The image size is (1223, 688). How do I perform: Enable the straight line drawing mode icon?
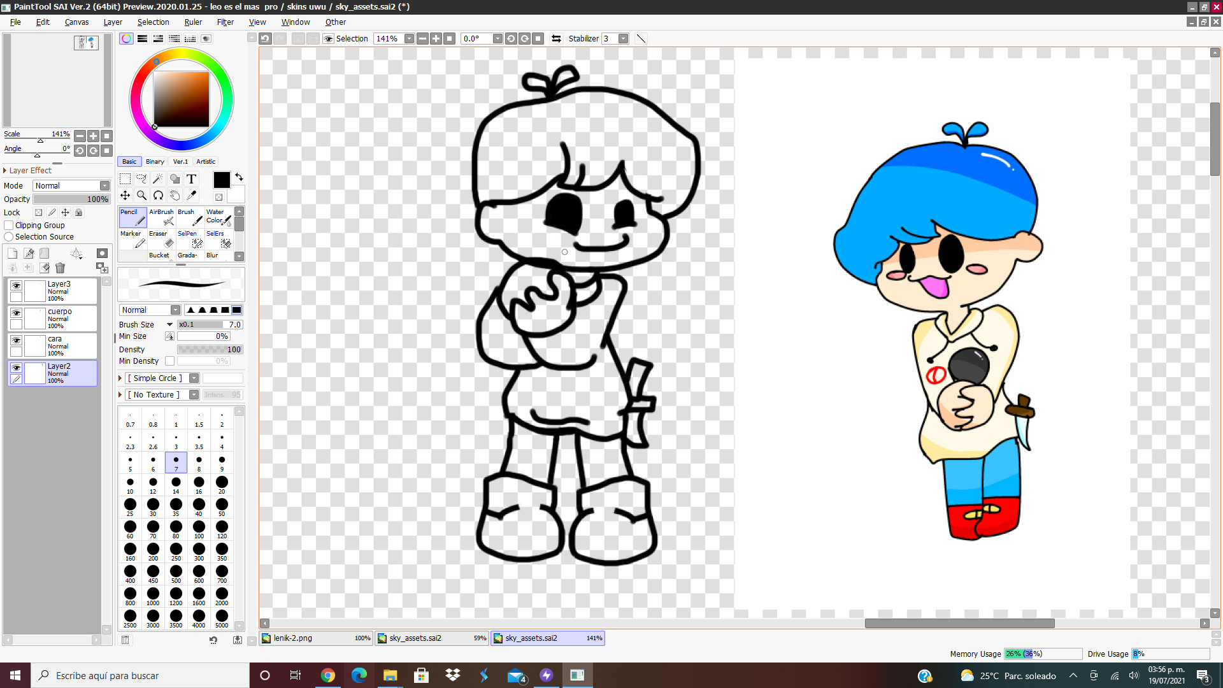pyautogui.click(x=641, y=39)
